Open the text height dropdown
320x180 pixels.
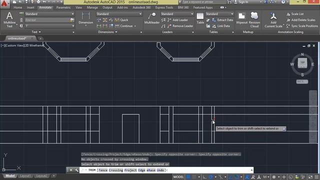point(50,26)
